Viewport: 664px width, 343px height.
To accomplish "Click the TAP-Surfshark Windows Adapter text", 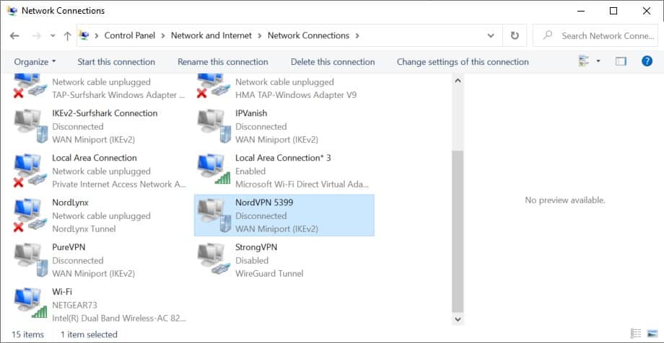I will click(x=118, y=95).
